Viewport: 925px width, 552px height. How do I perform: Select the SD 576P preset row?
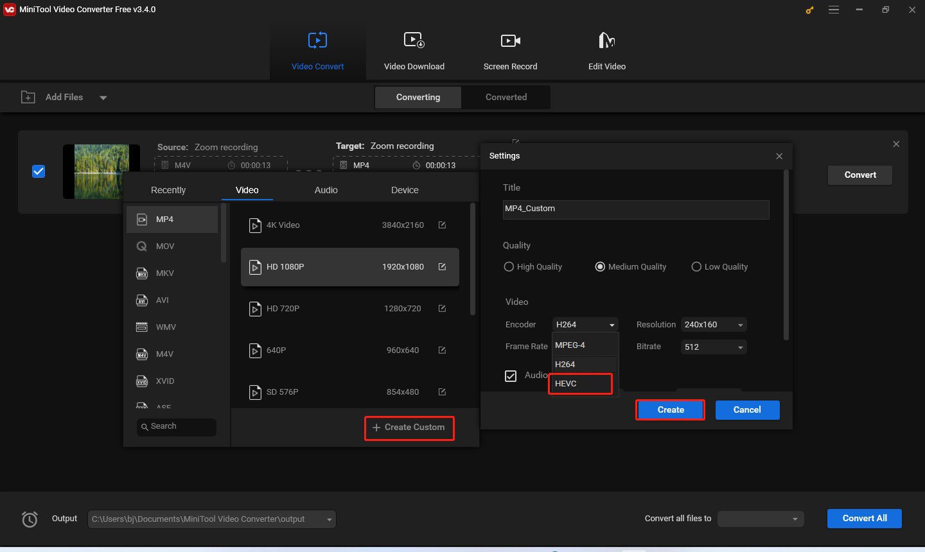point(350,392)
